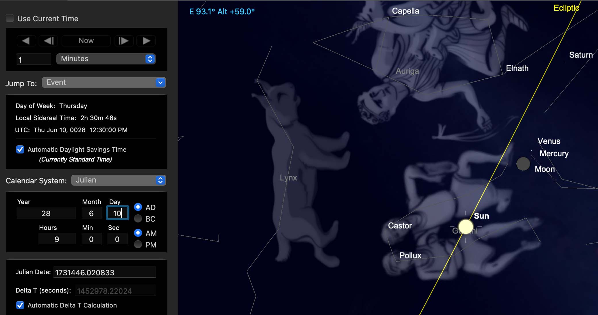Screen dimensions: 598x315
Task: Click the Auriga constellation label
Action: point(407,71)
